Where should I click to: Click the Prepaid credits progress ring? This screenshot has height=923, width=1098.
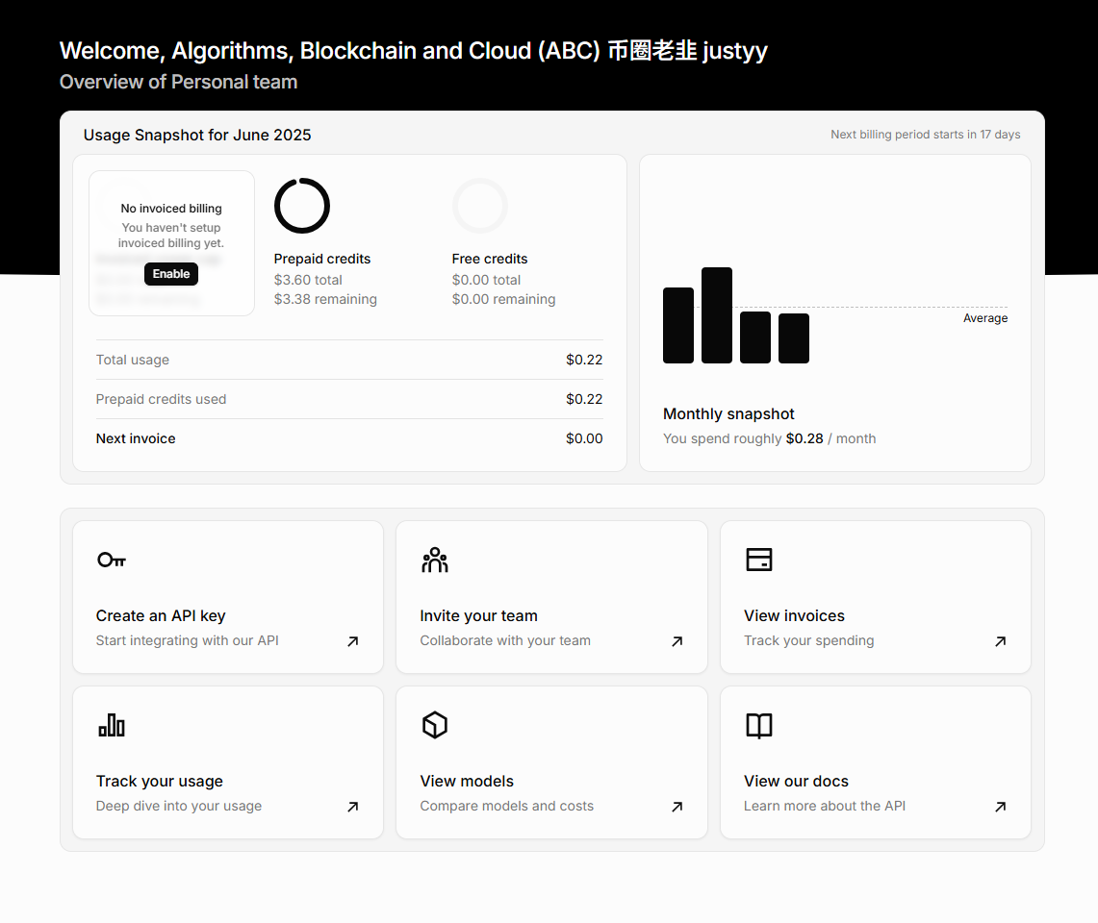(302, 206)
